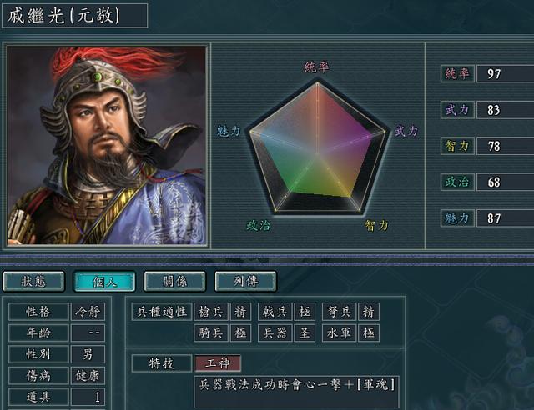Select the 弩兵 troop aptitude cell

339,312
